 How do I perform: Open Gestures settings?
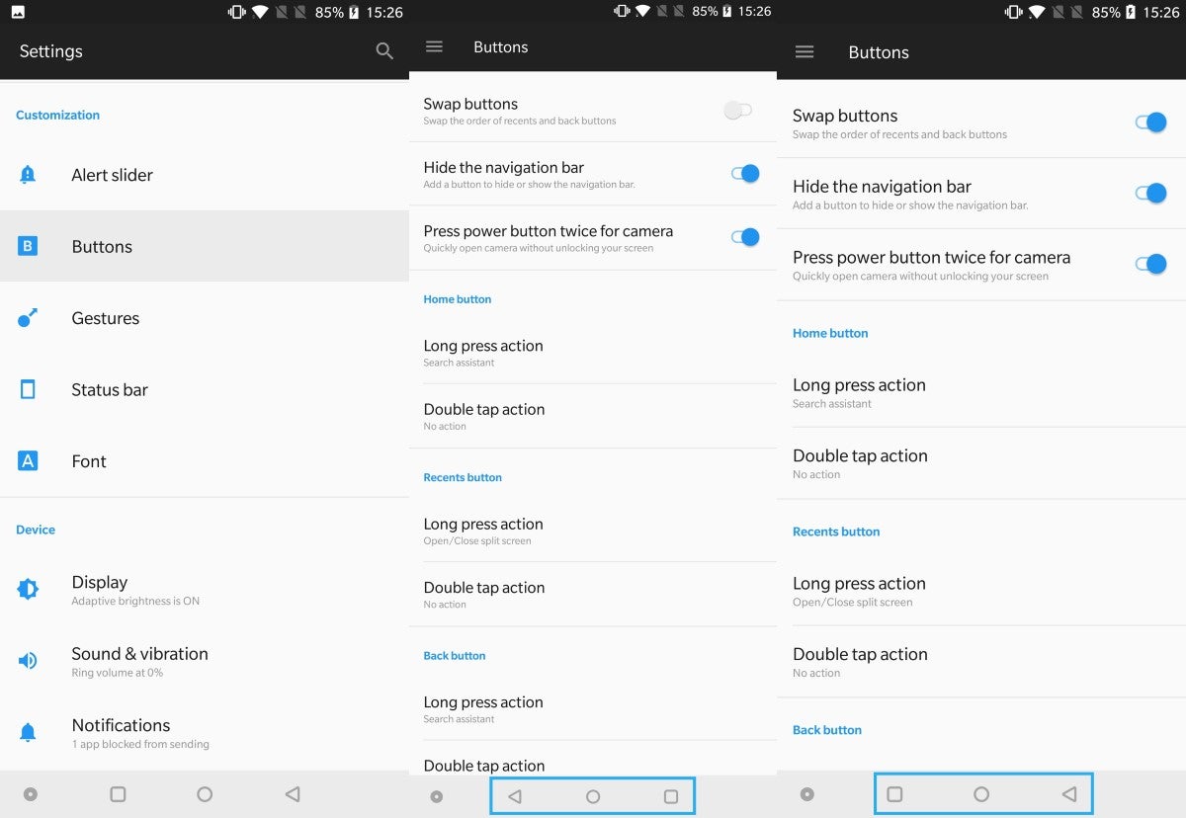click(x=205, y=318)
